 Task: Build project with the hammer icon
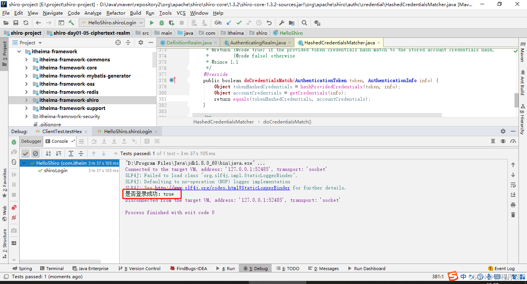(71, 23)
